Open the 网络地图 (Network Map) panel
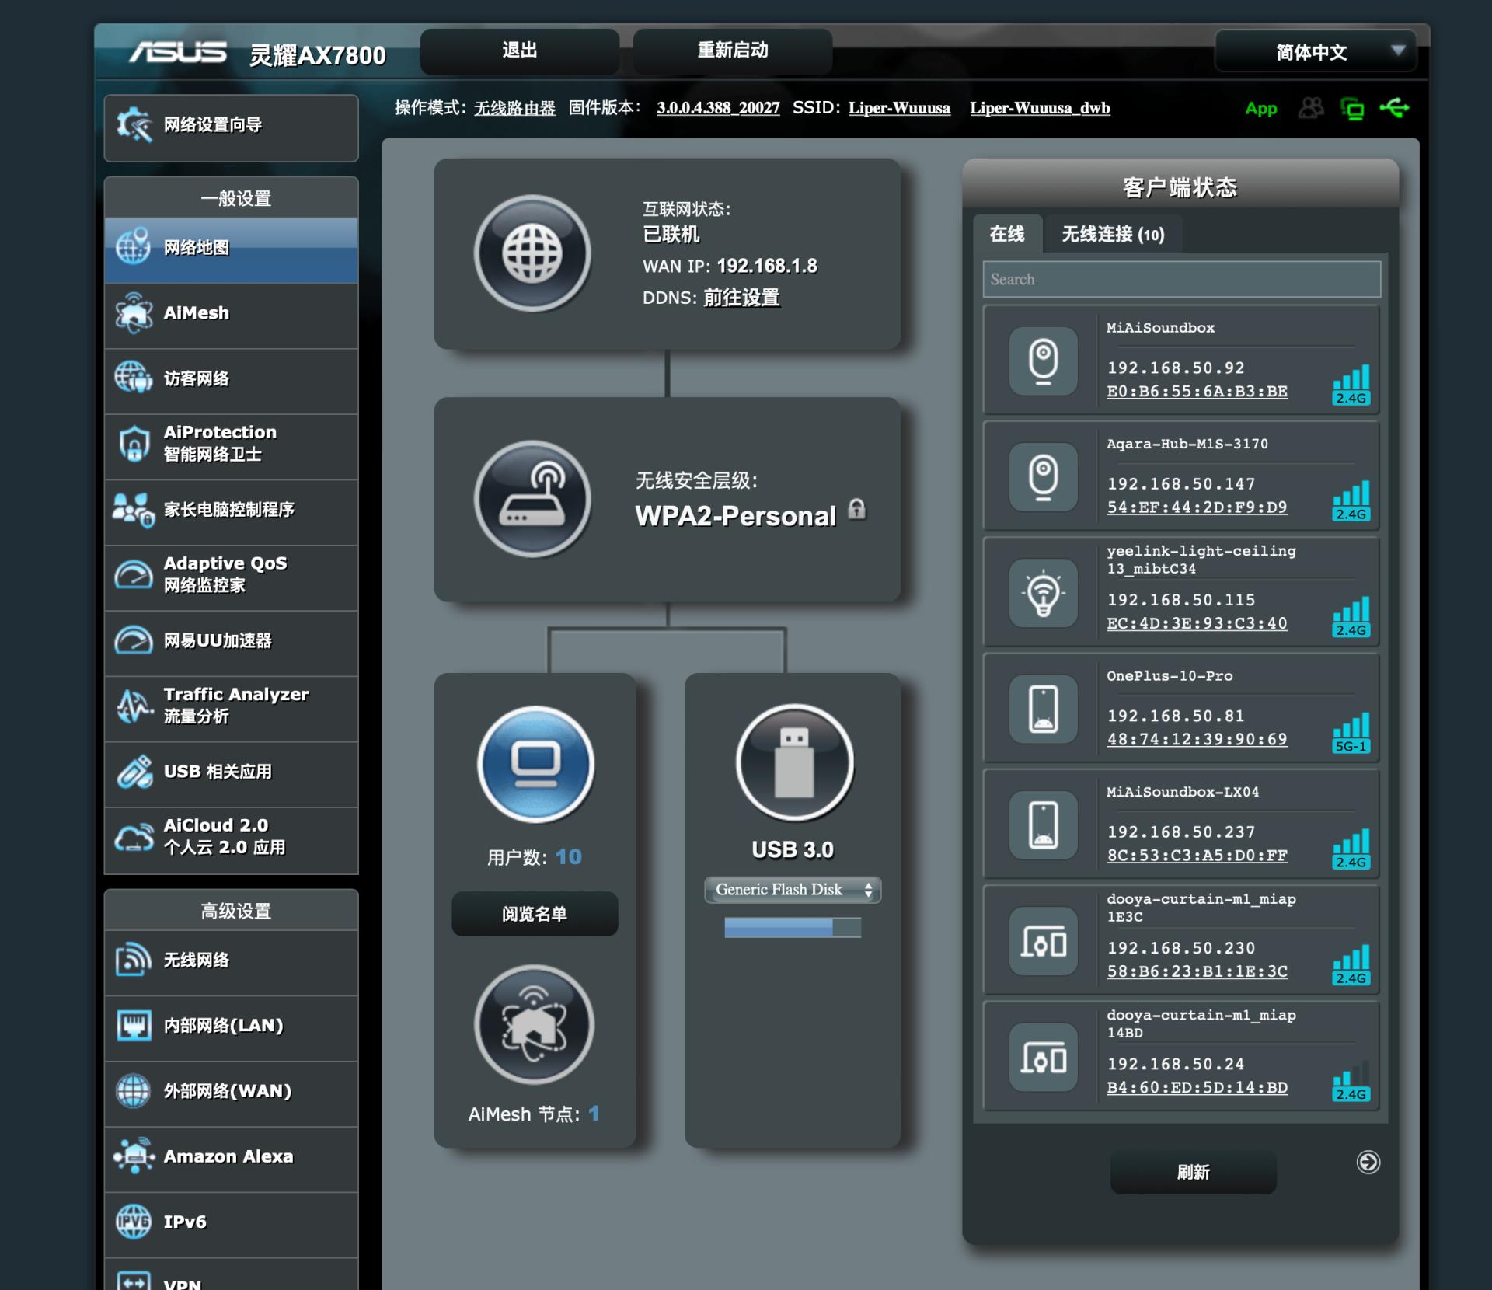This screenshot has width=1492, height=1290. (x=194, y=249)
